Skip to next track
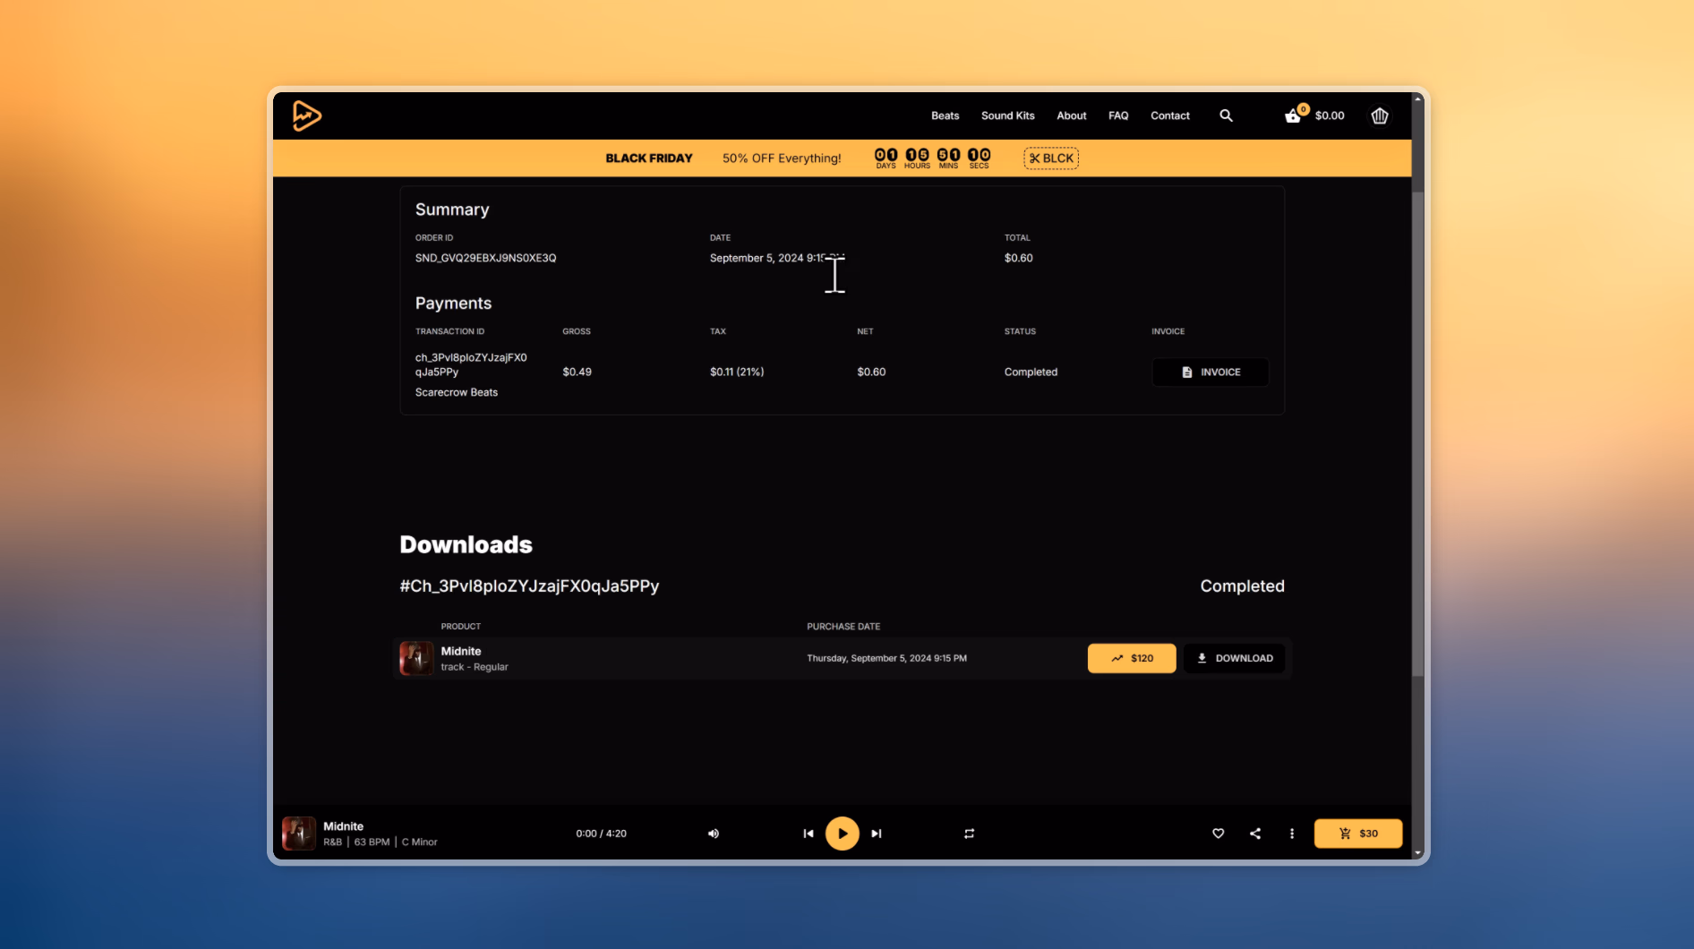The image size is (1694, 949). pos(877,834)
